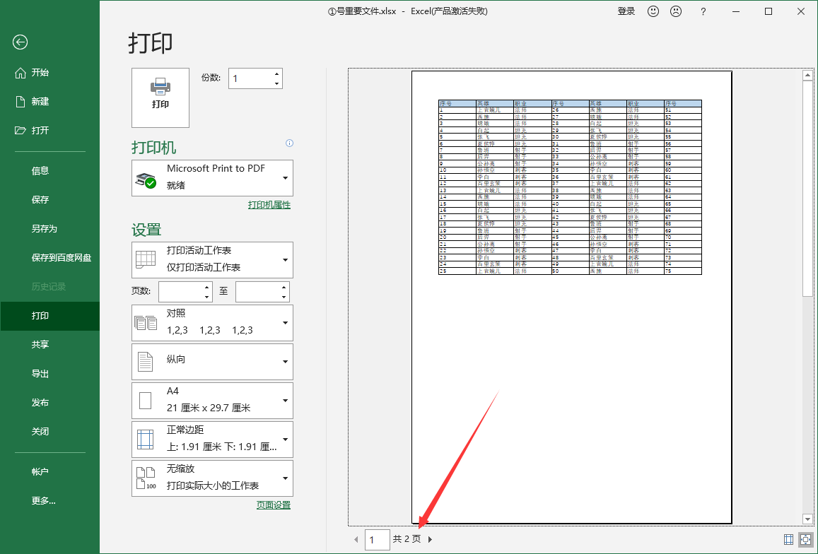Toggle zoom to page in preview
The image size is (818, 554).
click(806, 539)
